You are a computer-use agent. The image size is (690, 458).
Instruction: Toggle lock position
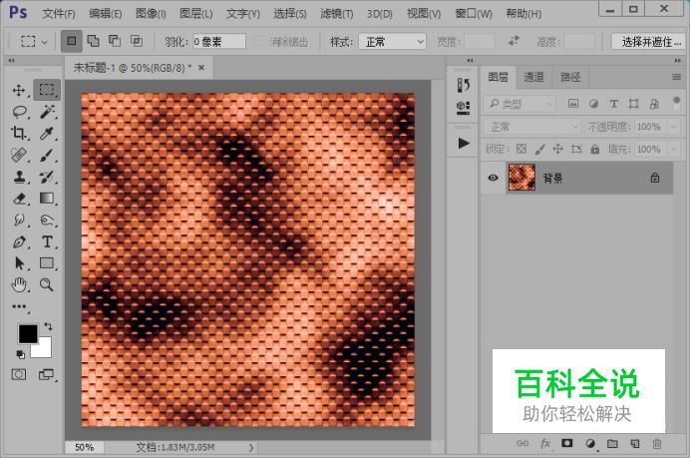click(557, 149)
